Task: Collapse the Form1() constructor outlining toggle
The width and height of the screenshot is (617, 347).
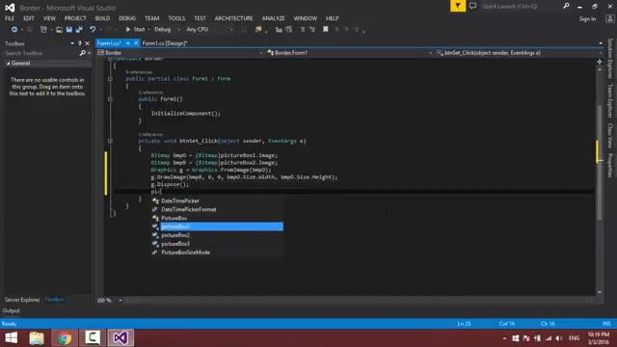Action: coord(110,99)
